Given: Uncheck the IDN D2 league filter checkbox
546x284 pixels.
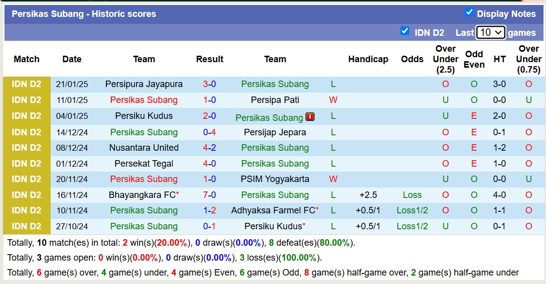Looking at the screenshot, I should pyautogui.click(x=405, y=31).
